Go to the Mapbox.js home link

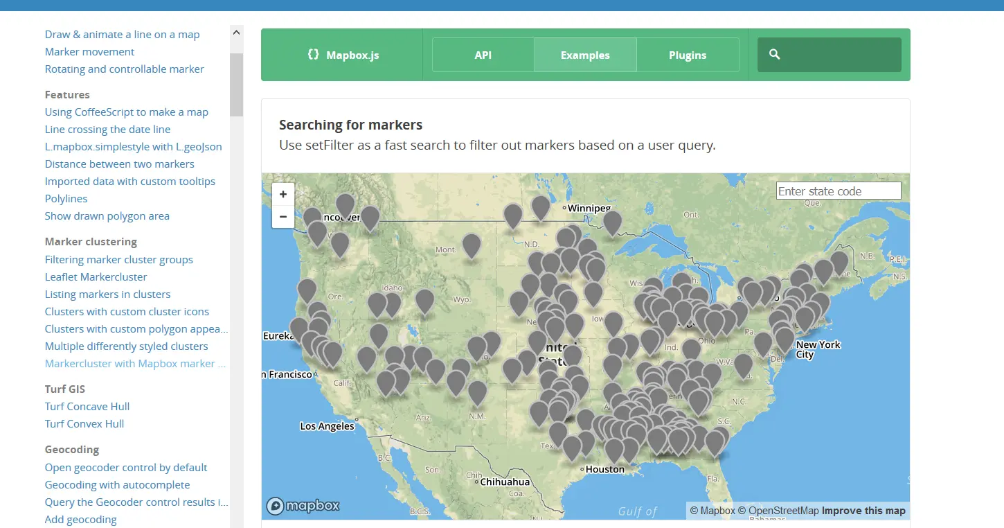point(343,55)
